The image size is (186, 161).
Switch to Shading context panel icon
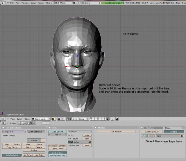[x=25, y=123]
